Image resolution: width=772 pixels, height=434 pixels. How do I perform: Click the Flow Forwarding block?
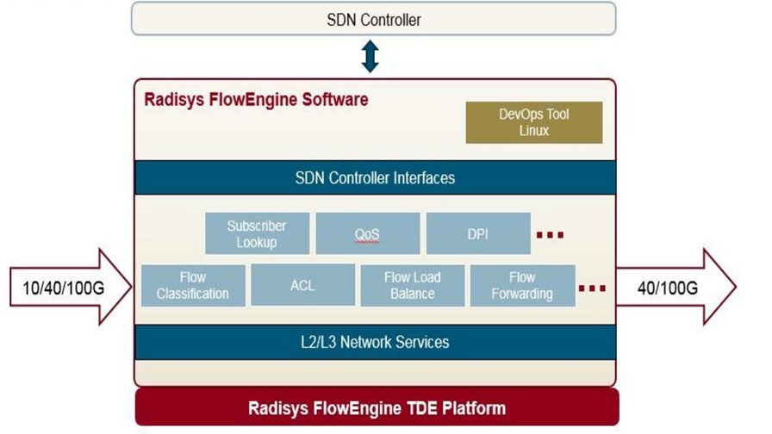tap(522, 285)
